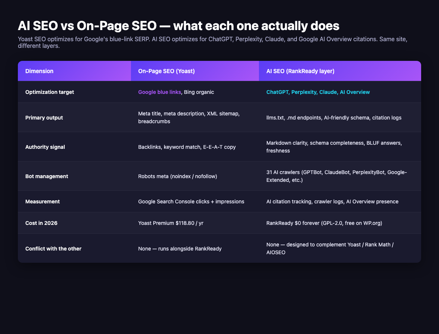The width and height of the screenshot is (439, 334).
Task: Click the 'Backlinks, keyword match, E-E-A-T copy' cell
Action: coord(195,147)
